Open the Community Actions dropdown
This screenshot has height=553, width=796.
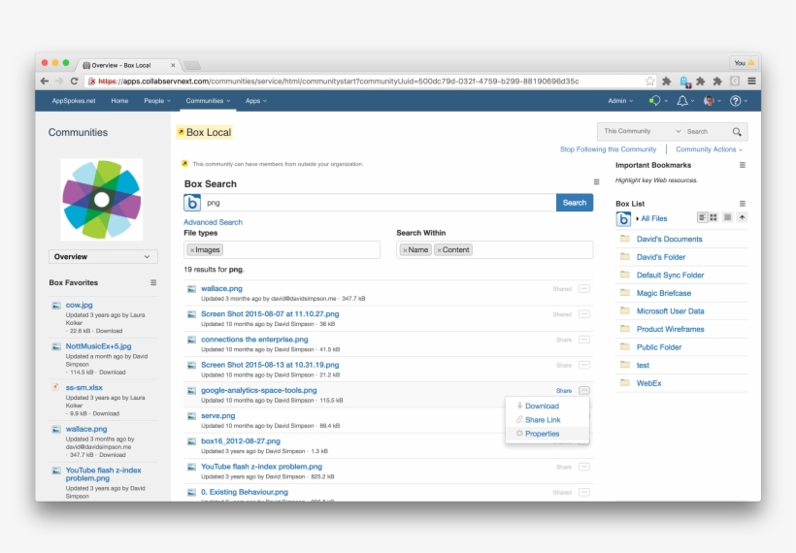point(709,149)
